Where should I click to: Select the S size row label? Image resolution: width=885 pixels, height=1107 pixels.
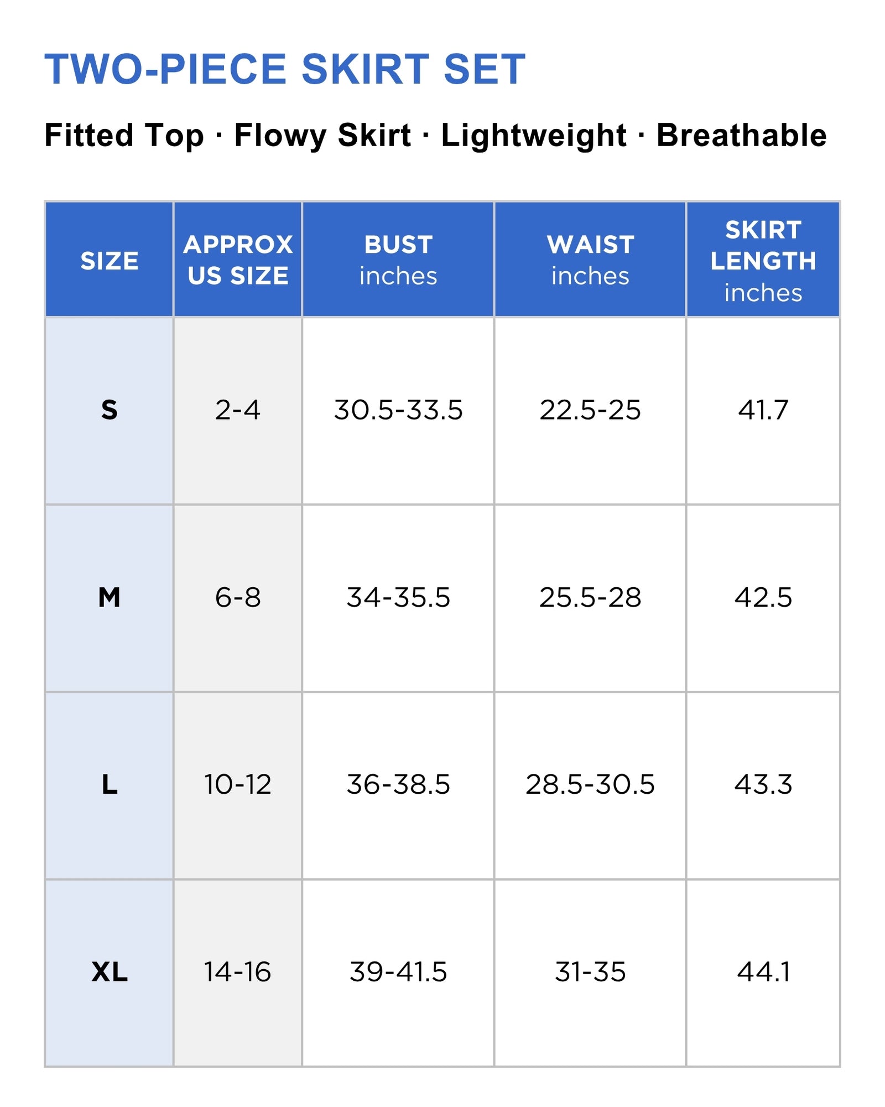click(x=109, y=411)
